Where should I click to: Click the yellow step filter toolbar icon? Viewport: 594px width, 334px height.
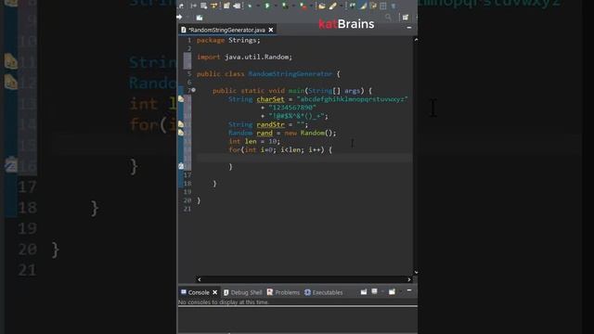(213, 6)
